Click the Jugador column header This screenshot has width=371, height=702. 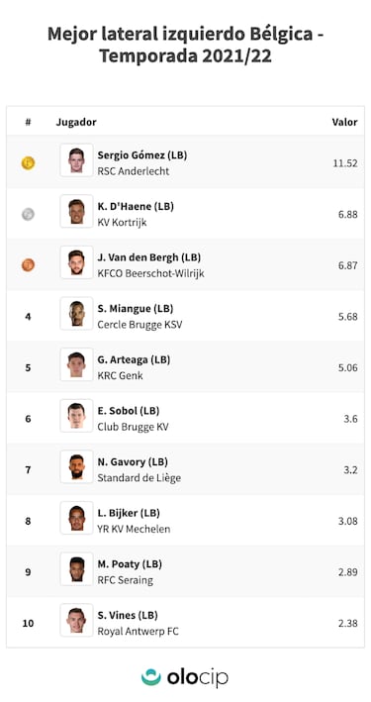tap(76, 122)
